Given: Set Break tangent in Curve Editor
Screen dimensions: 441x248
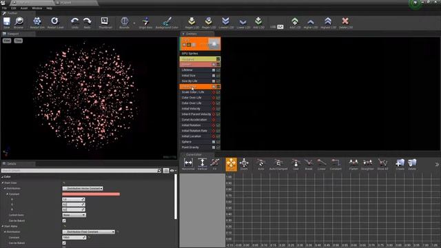Looking at the screenshot, I should 309,164.
